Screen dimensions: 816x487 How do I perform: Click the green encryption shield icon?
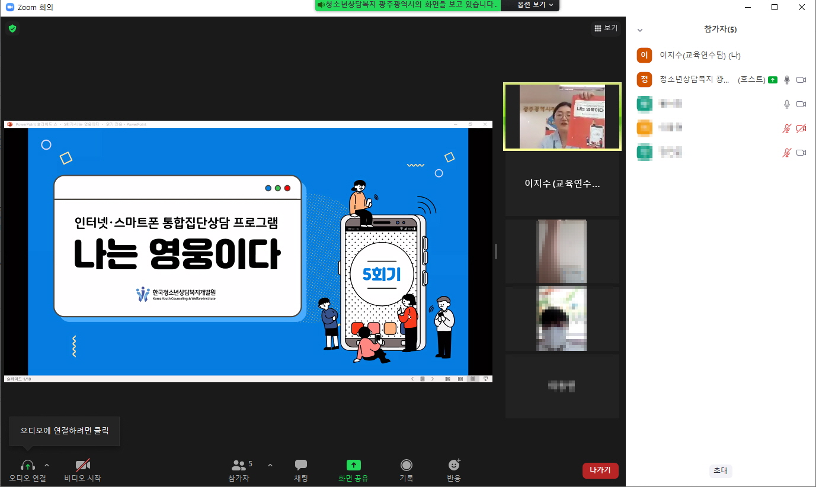12,28
